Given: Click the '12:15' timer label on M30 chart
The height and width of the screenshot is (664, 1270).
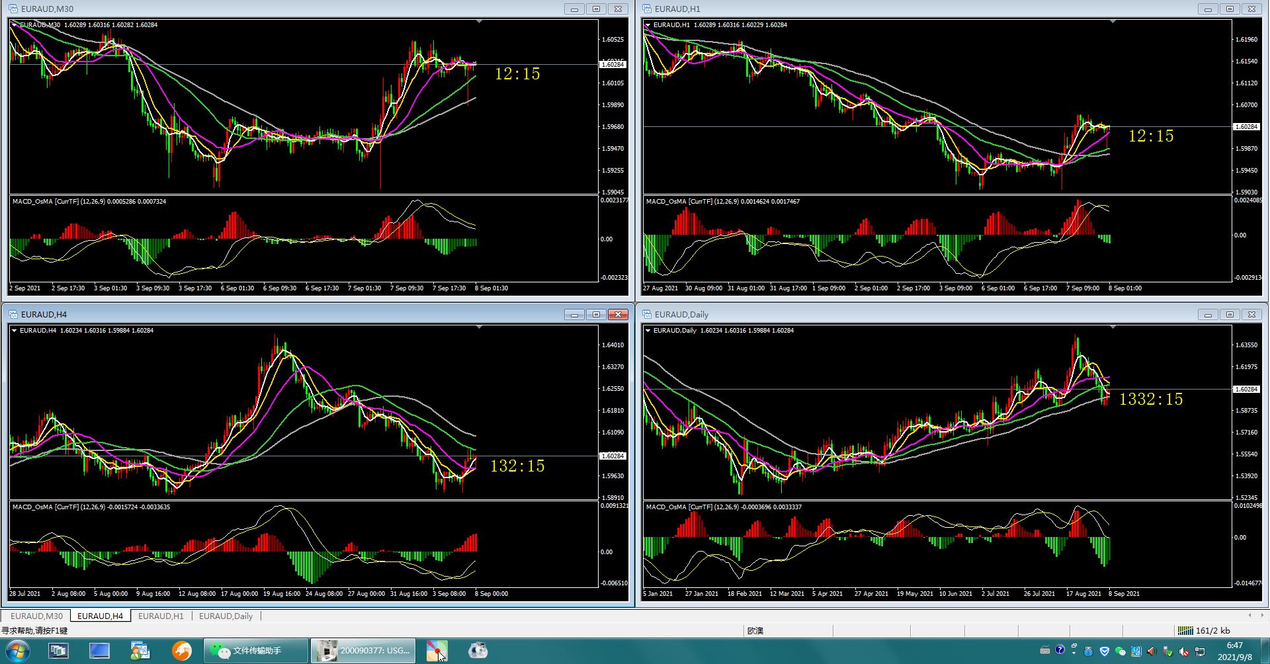Looking at the screenshot, I should pyautogui.click(x=517, y=74).
